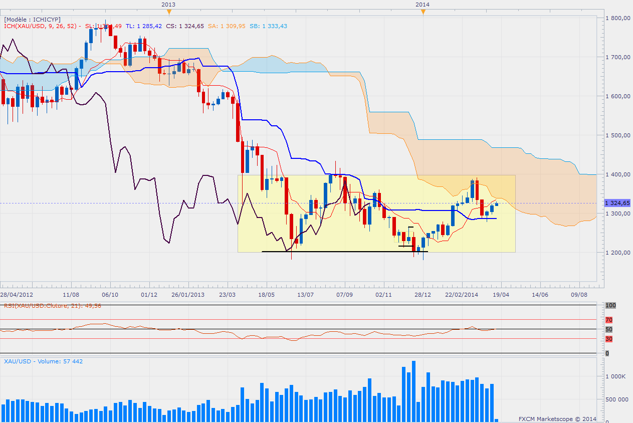This screenshot has height=423, width=633.
Task: Click the RSI 100 level label
Action: (610, 305)
